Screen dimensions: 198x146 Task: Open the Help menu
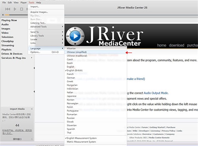[x=38, y=2]
